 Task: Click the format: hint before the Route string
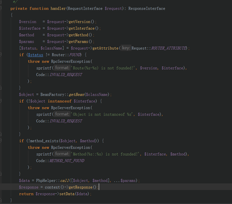coord(62,68)
